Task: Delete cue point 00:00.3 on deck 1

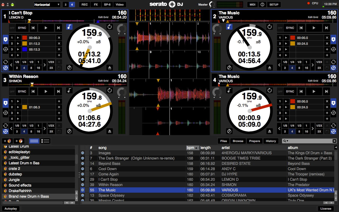Action: point(59,38)
